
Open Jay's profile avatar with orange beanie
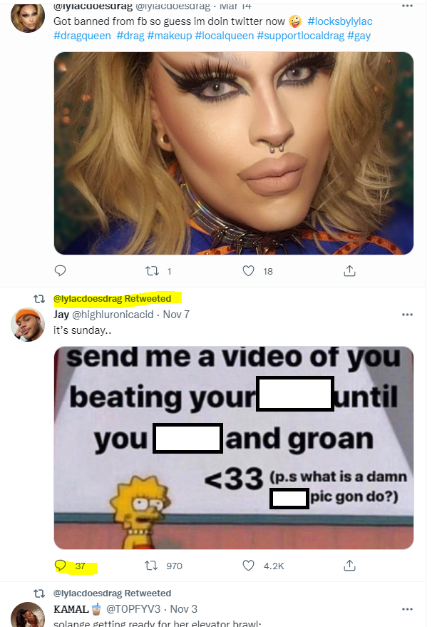[x=28, y=325]
